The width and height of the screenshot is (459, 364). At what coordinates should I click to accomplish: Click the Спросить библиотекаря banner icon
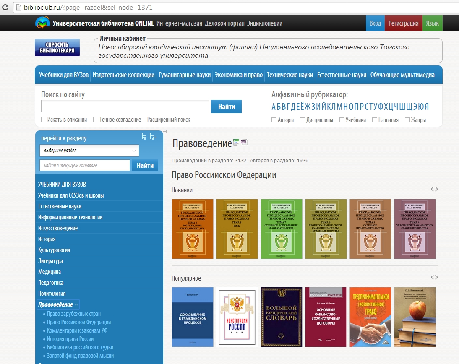[x=57, y=47]
